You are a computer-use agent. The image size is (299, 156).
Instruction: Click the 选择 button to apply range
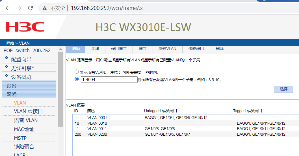click(x=283, y=89)
